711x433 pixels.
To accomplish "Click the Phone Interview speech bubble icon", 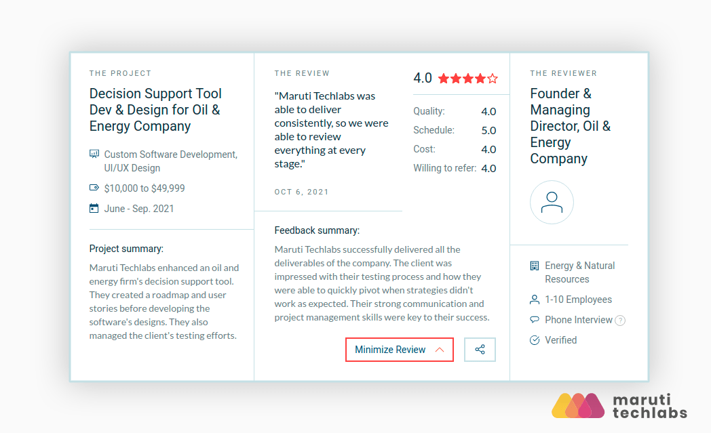I will click(535, 320).
